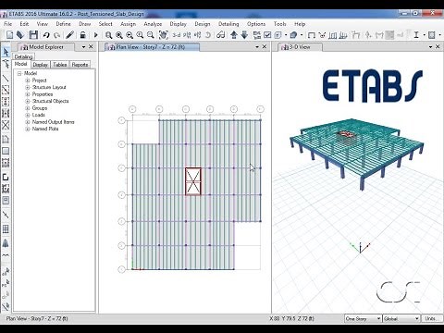Click the Rubber Band Zoom icon
The height and width of the screenshot is (333, 444).
pos(108,35)
